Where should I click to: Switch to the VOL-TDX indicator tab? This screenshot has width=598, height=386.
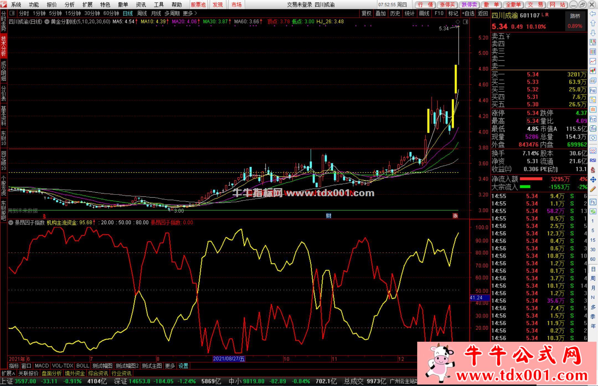click(63, 366)
